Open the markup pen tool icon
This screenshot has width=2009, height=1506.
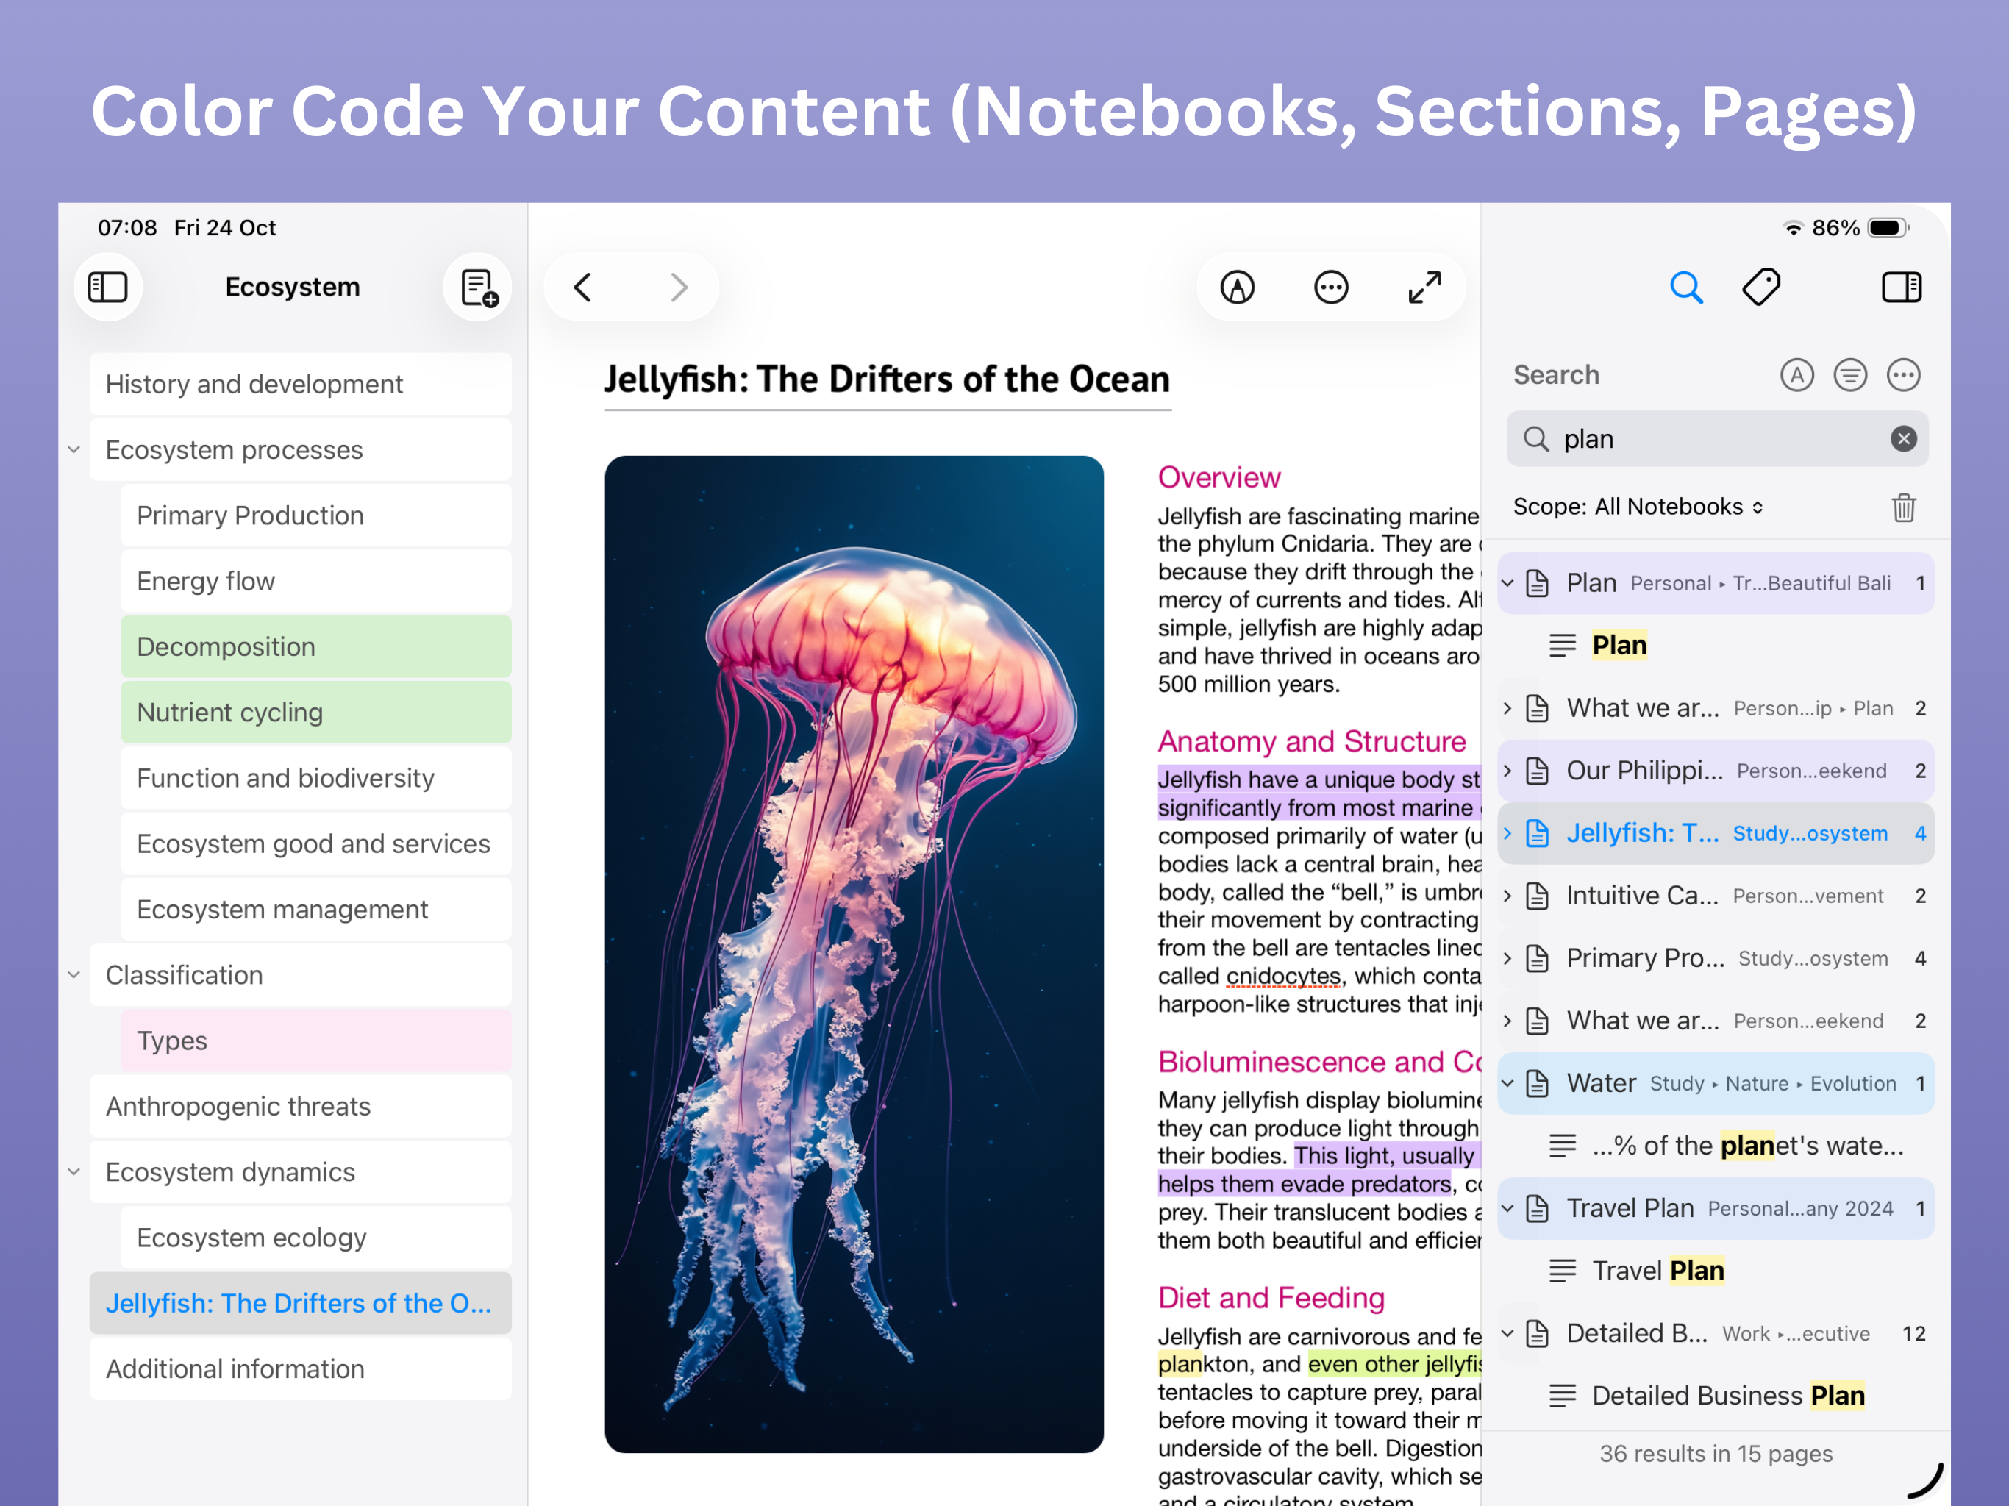click(x=1237, y=287)
